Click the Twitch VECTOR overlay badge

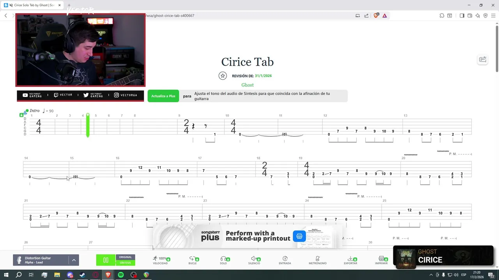63,95
